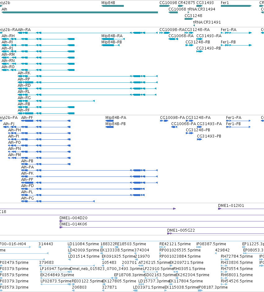Image resolution: width=264 pixels, height=292 pixels.
Task: Select the LD42009.5prime EST label
Action: pos(83,250)
